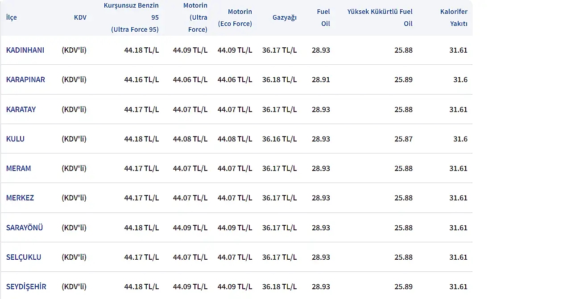Click the İlçe column header
Screen dimensions: 571x299
(x=12, y=17)
